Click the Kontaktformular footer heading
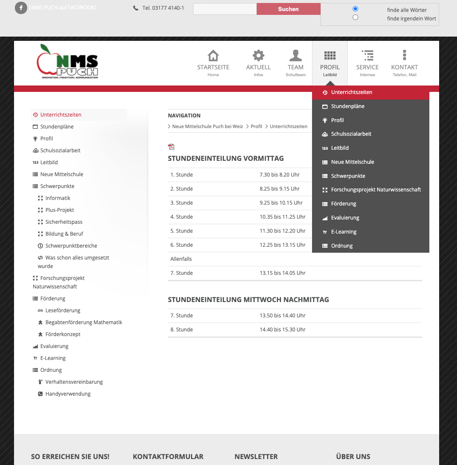Image resolution: width=457 pixels, height=465 pixels. pos(168,456)
